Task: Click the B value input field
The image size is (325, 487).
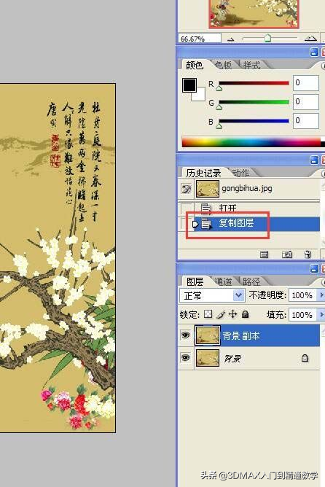Action: (306, 121)
